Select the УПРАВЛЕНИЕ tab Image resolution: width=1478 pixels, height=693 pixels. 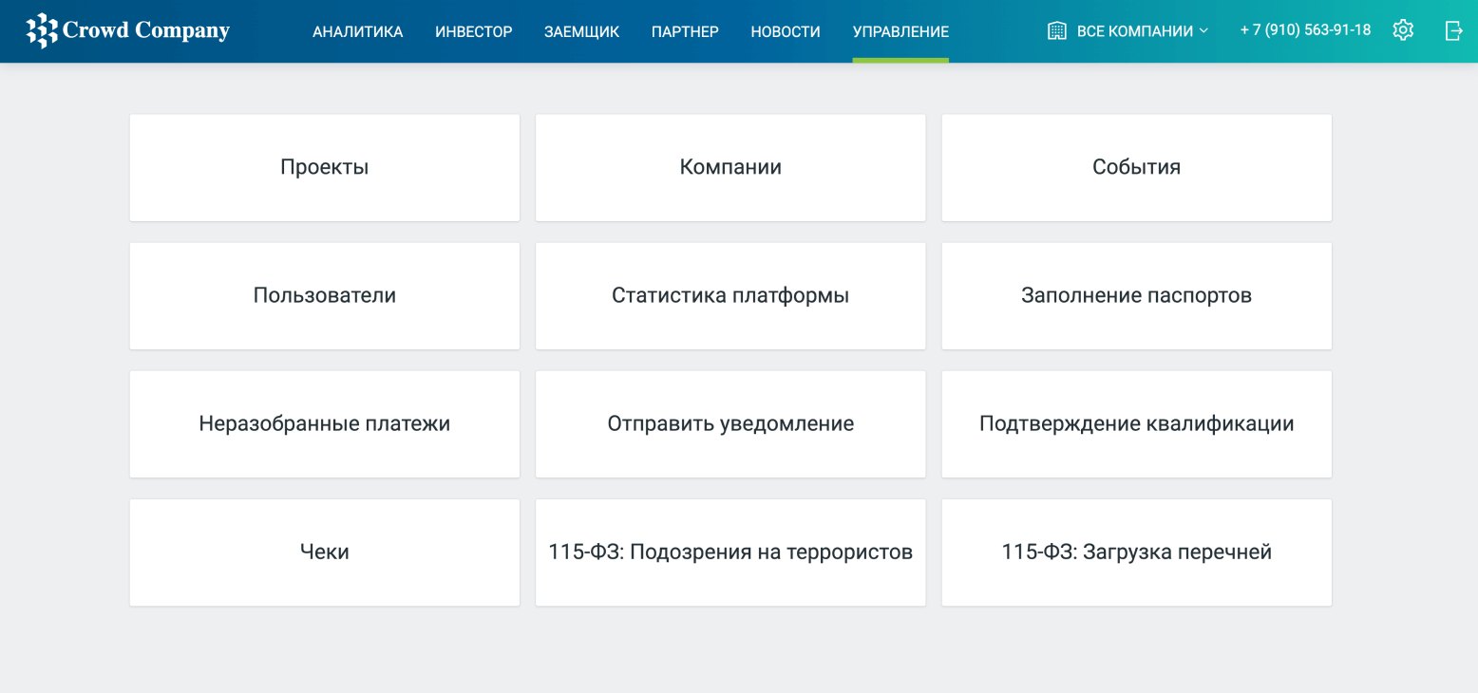tap(900, 31)
